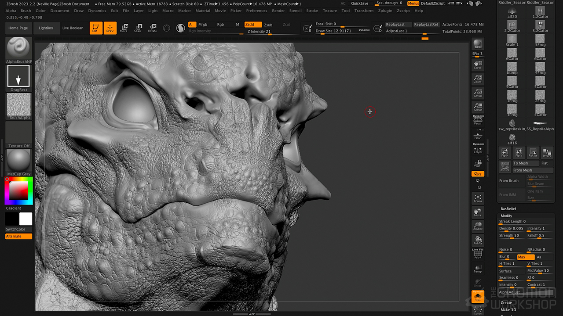563x316 pixels.
Task: Click the Frame mesh icon
Action: pyautogui.click(x=478, y=198)
